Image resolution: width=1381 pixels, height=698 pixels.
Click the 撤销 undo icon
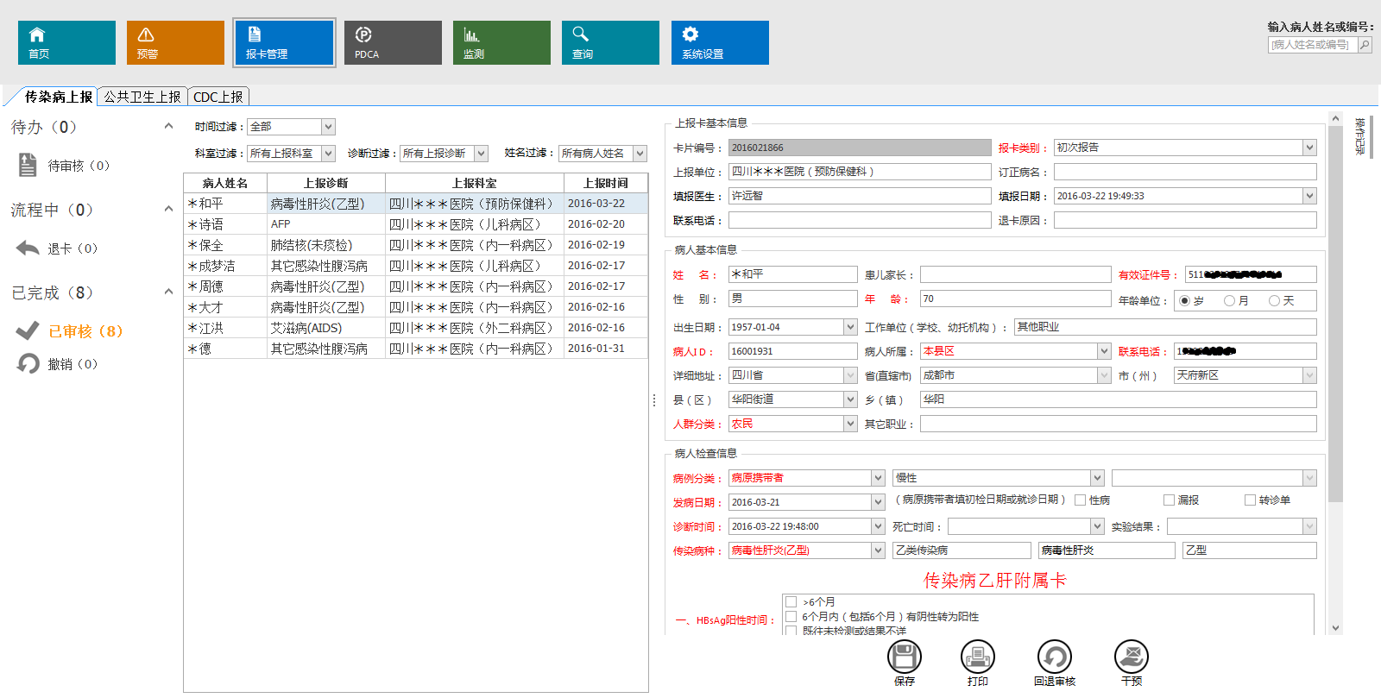pos(28,363)
